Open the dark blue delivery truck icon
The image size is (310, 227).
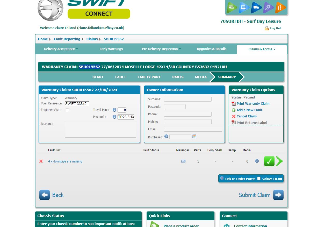pos(256,8)
